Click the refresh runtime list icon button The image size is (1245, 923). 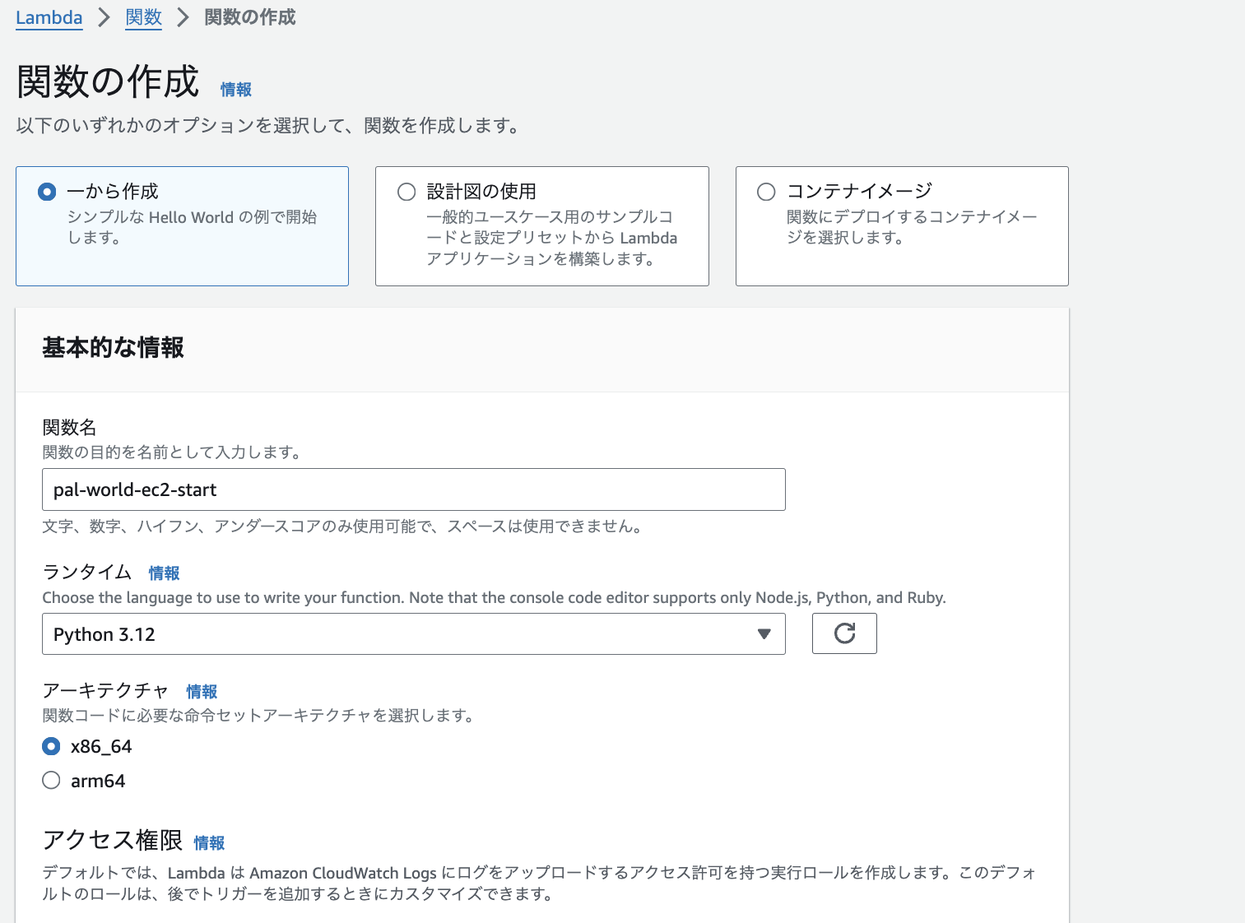coord(844,633)
